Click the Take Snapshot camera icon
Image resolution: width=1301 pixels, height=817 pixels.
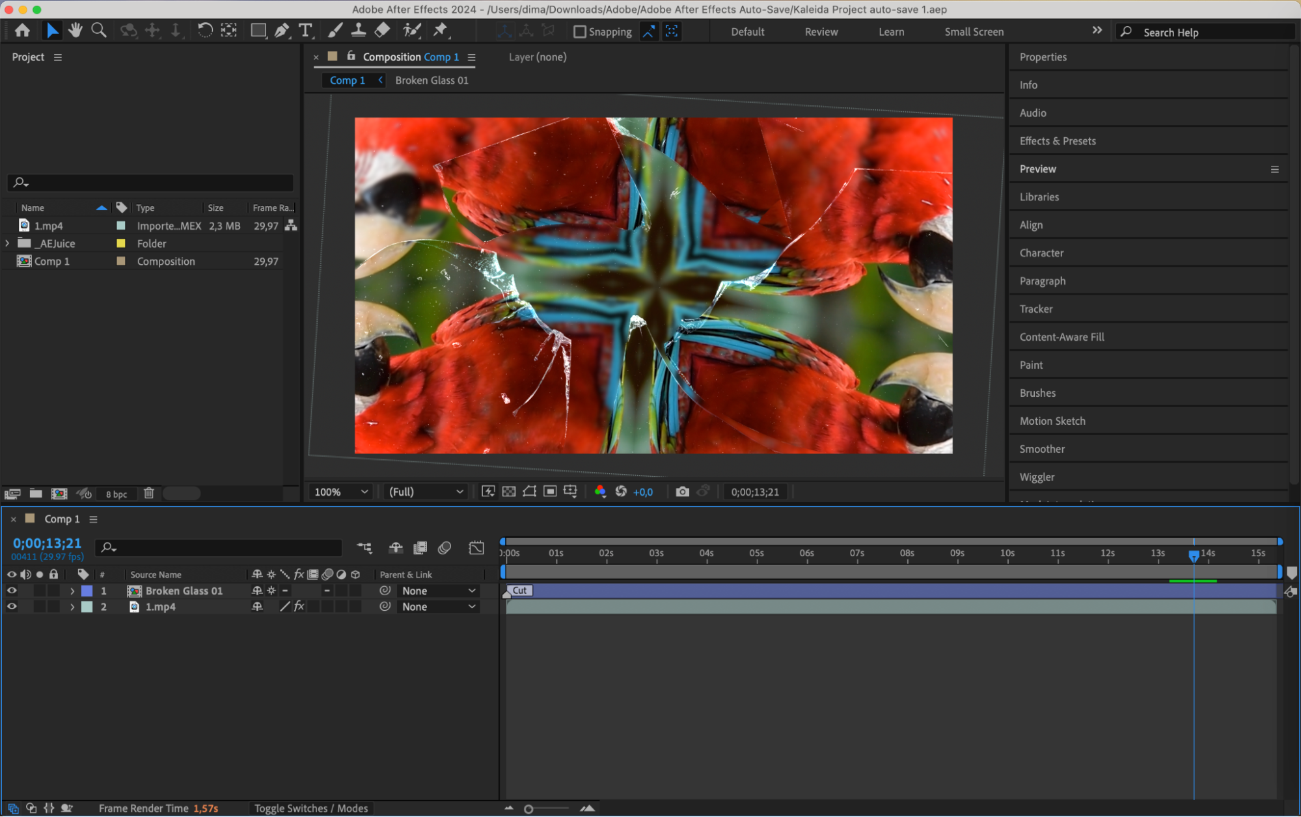click(681, 492)
